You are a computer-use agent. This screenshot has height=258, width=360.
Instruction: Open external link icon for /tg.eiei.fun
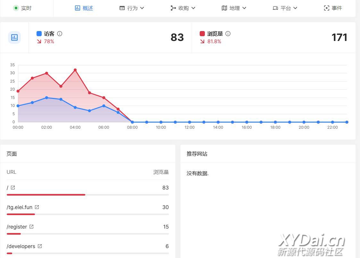tap(37, 207)
